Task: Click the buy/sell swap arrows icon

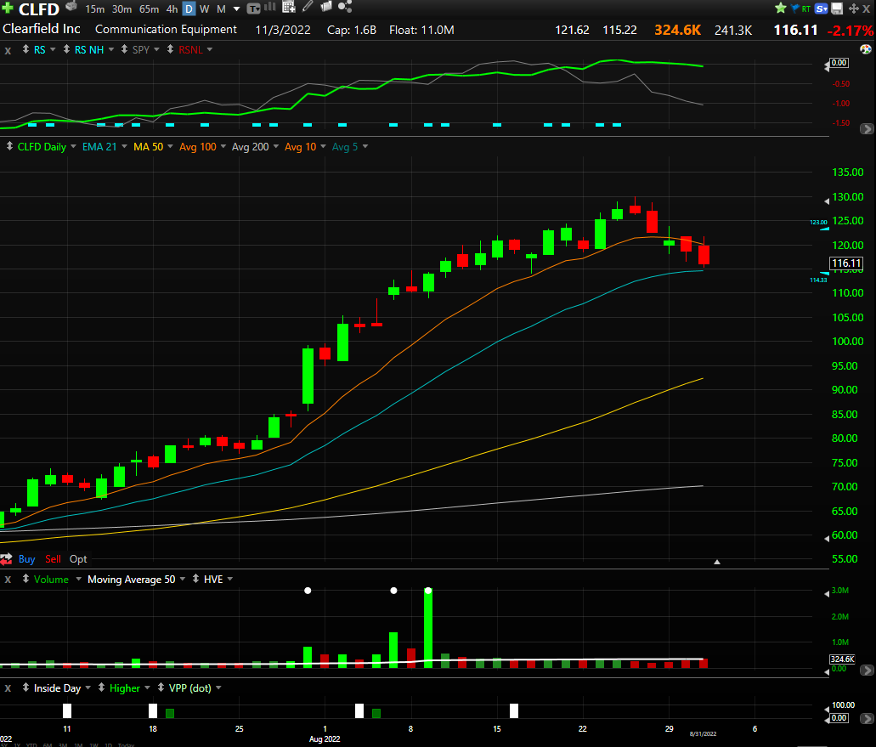Action: point(6,558)
